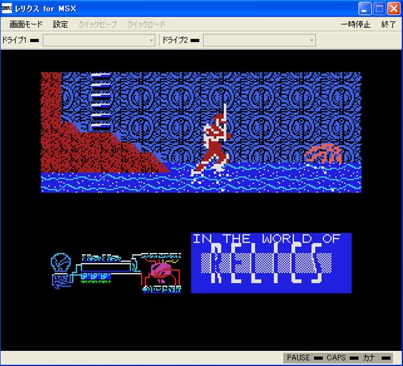Click the ドライブ1 activity indicator
The height and width of the screenshot is (366, 403).
[34, 41]
